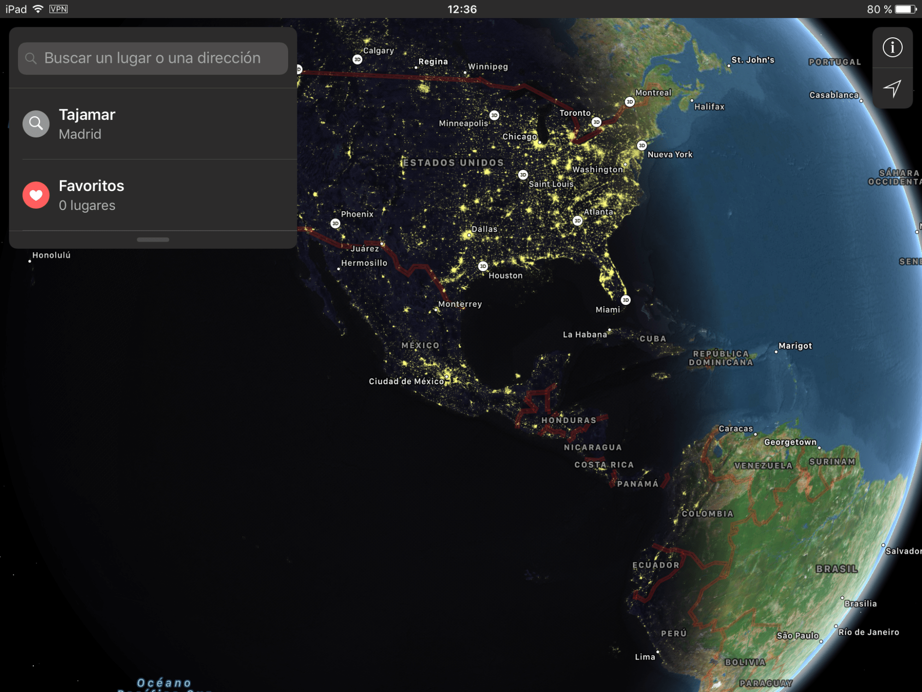Select the COSTA RICA country label
Viewport: 922px width, 692px height.
pos(604,465)
